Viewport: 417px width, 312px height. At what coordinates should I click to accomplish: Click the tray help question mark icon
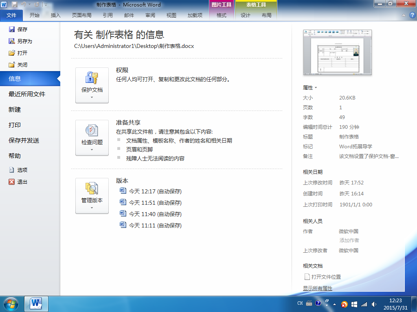(x=318, y=303)
